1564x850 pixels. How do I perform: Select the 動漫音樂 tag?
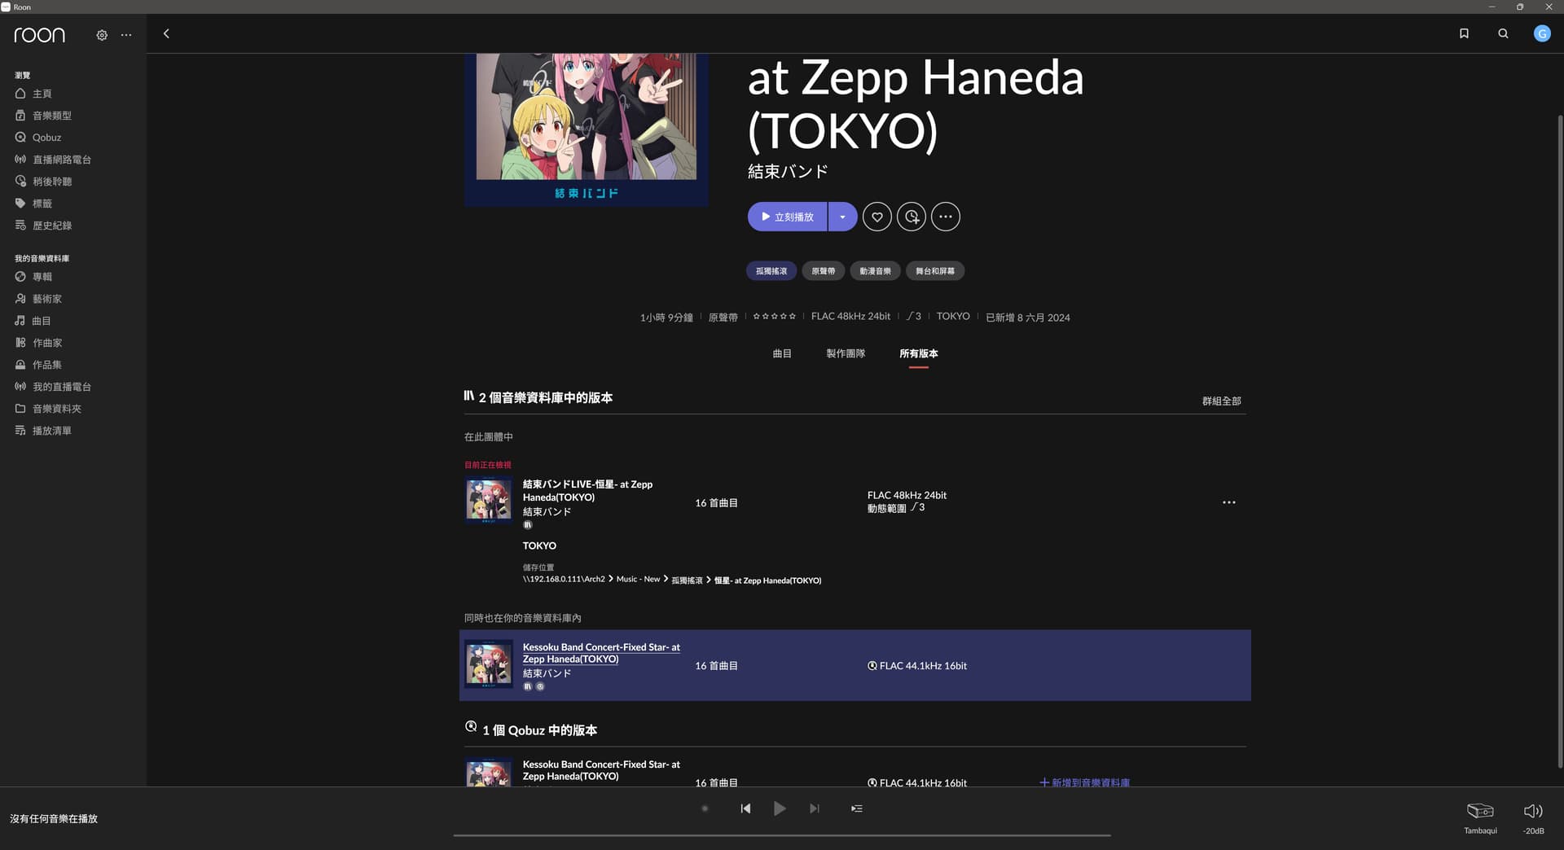[x=876, y=271]
